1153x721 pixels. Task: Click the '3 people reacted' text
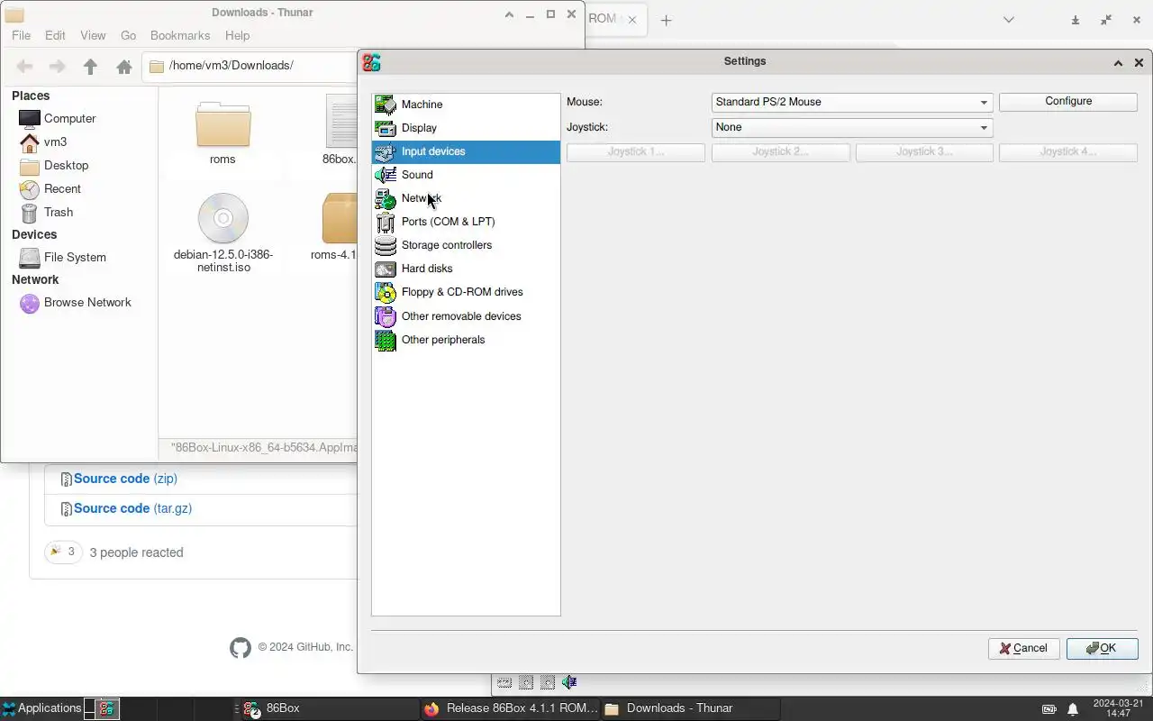[x=136, y=552]
